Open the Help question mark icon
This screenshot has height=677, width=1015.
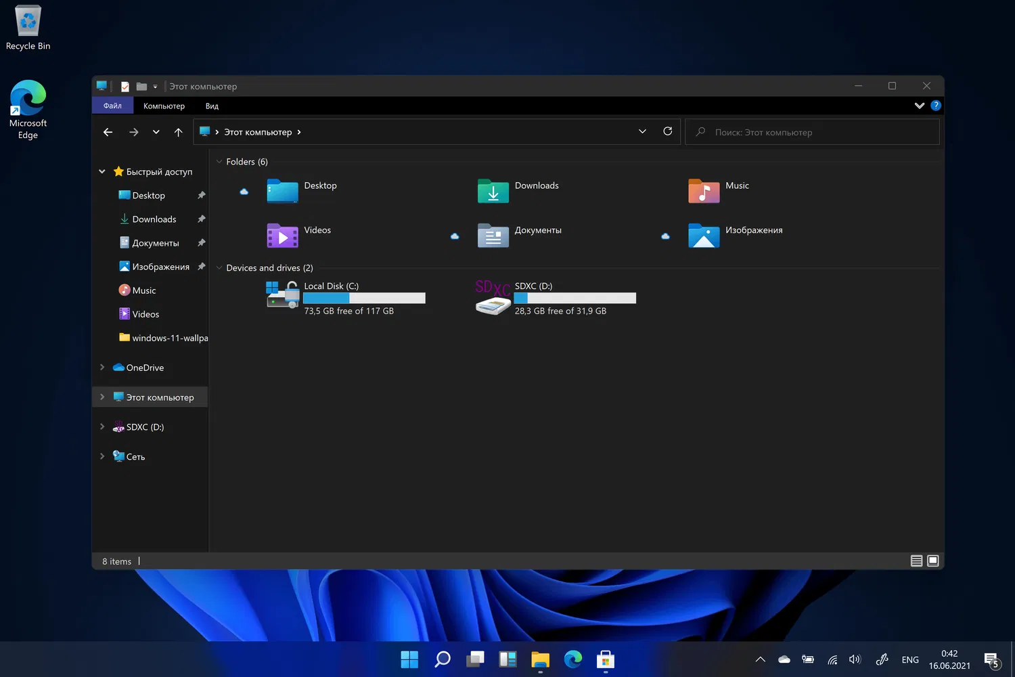coord(936,106)
